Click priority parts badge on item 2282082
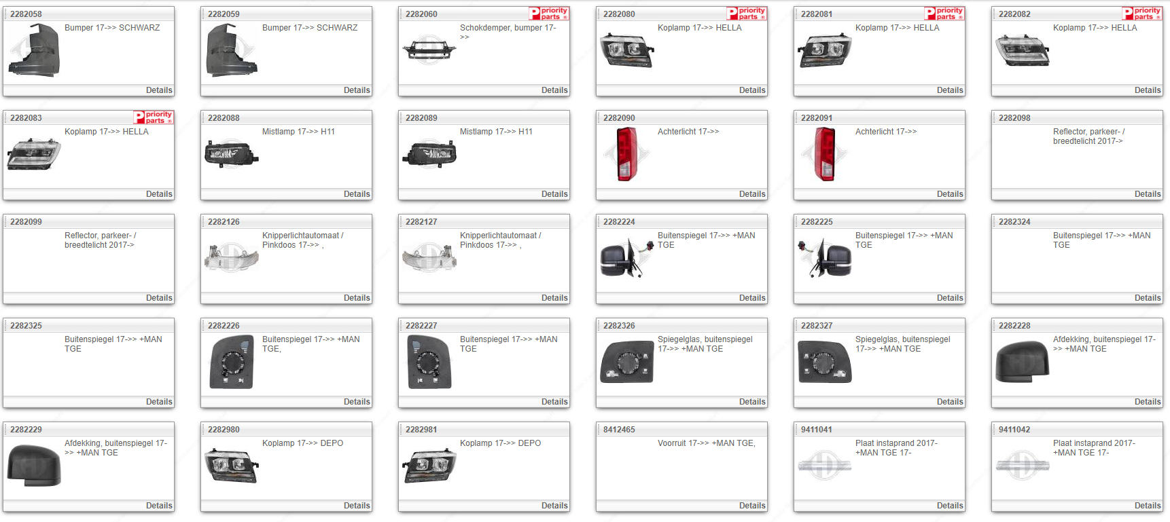 1141,14
